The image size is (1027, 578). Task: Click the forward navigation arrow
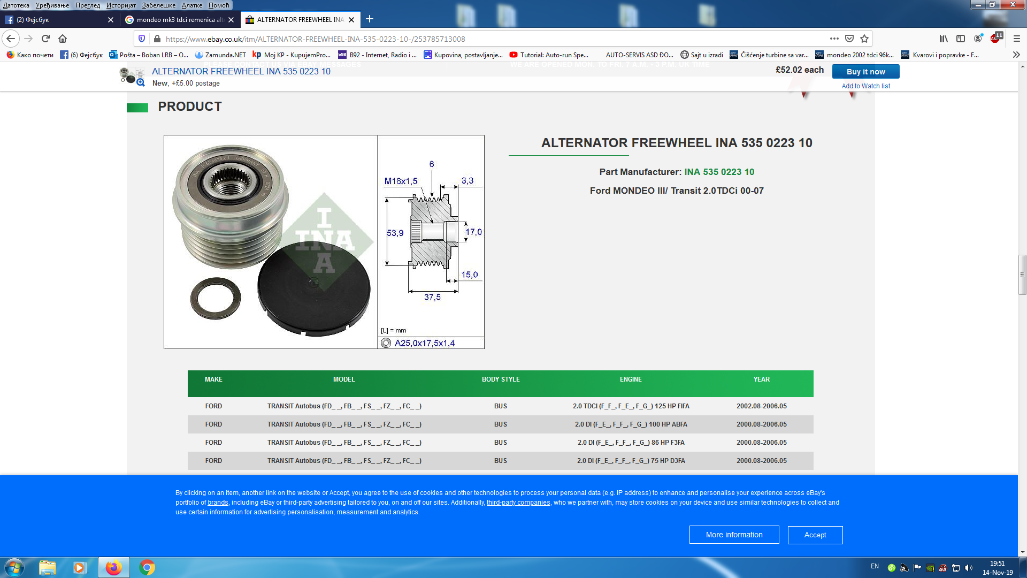28,39
